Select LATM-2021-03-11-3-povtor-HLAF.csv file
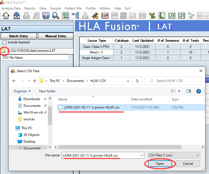Image resolution: width=209 pixels, height=174 pixels. [131, 107]
